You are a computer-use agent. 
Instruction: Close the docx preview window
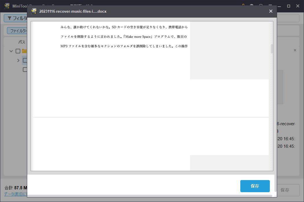(271, 11)
